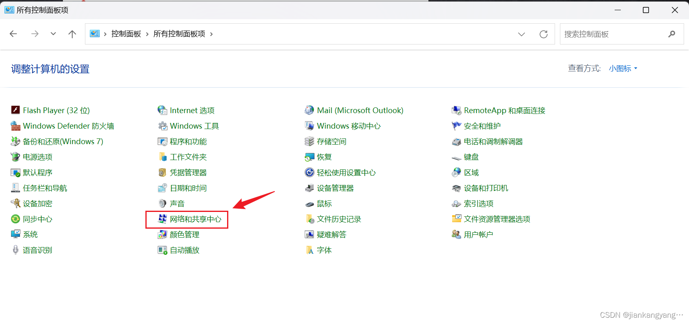Click the Internet 选项 globe icon
Viewport: 689px width, 323px height.
click(163, 110)
